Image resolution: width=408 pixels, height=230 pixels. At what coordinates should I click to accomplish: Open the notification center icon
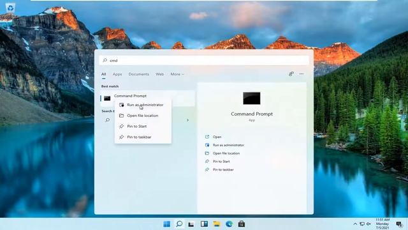398,224
